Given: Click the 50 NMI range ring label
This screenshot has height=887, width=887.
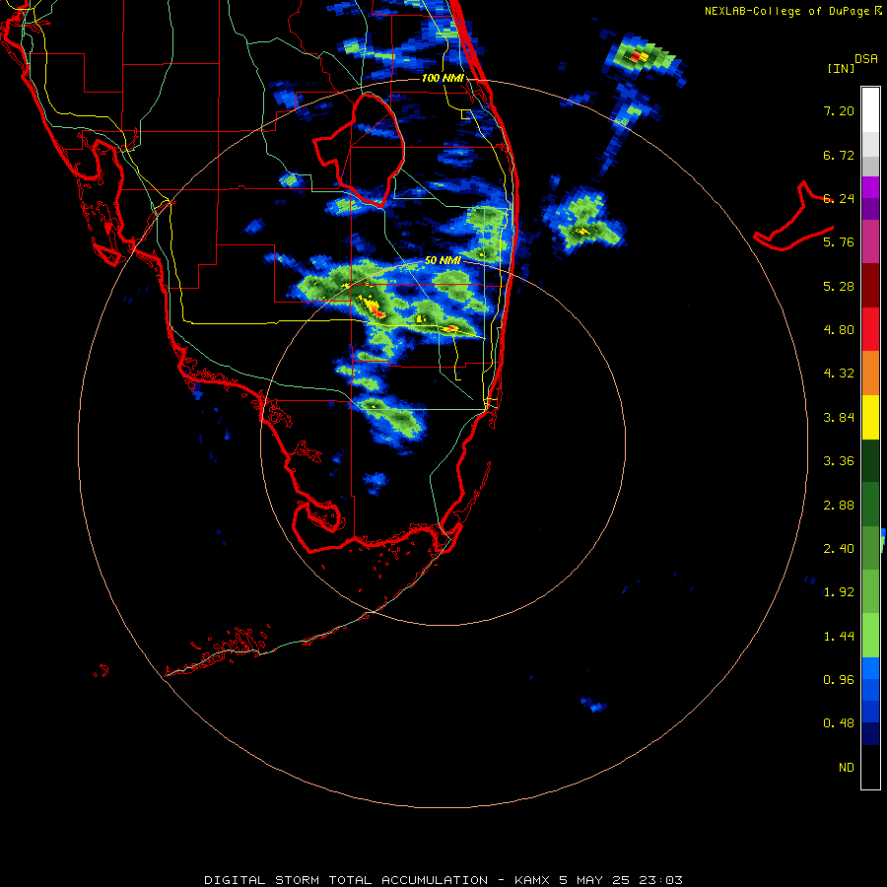Looking at the screenshot, I should [x=443, y=261].
